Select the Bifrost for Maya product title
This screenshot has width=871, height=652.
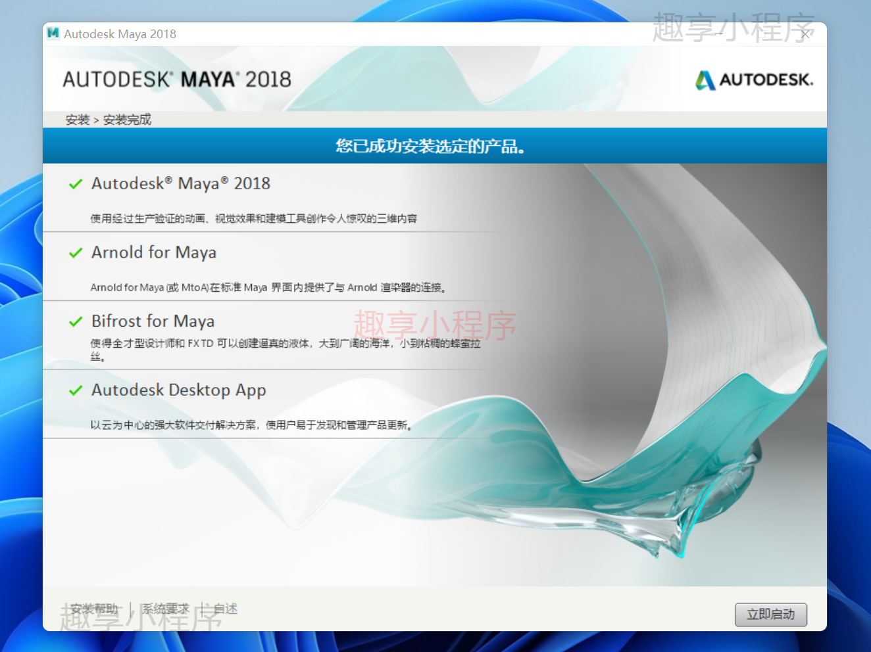[x=153, y=321]
